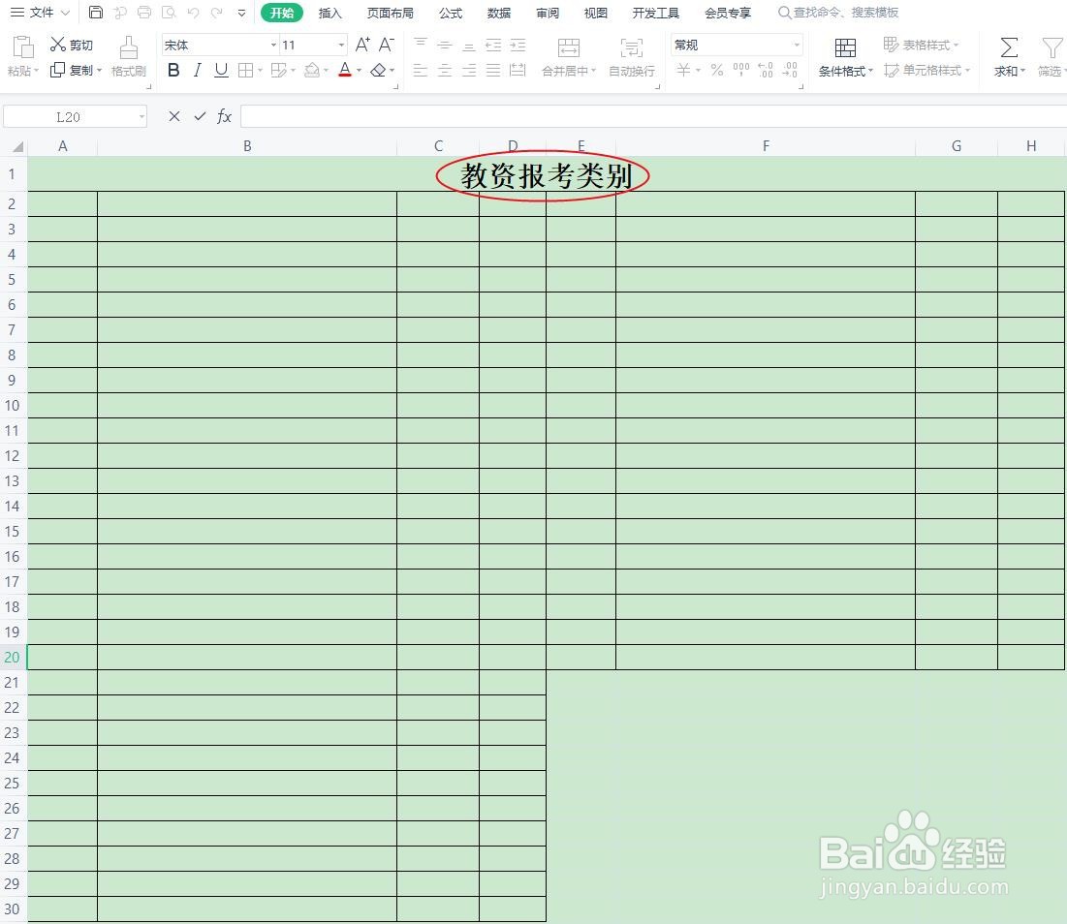Click the 条件格式 (Conditional Formatting) button
Image resolution: width=1067 pixels, height=924 pixels.
click(844, 55)
